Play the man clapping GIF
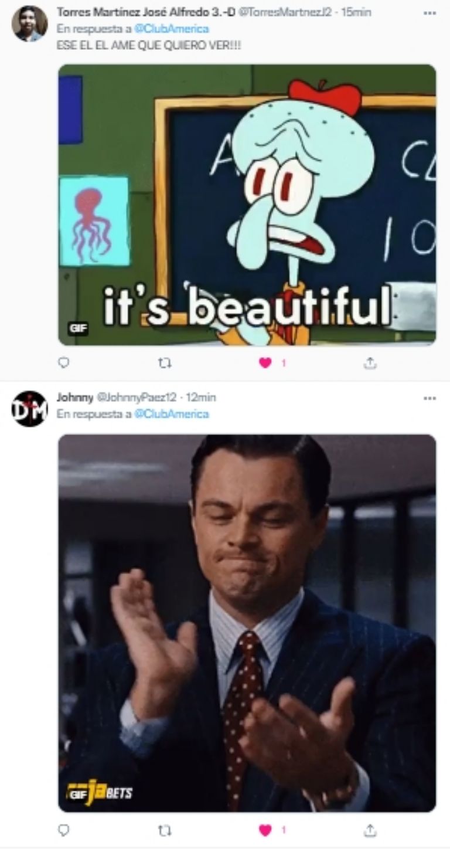 click(247, 623)
